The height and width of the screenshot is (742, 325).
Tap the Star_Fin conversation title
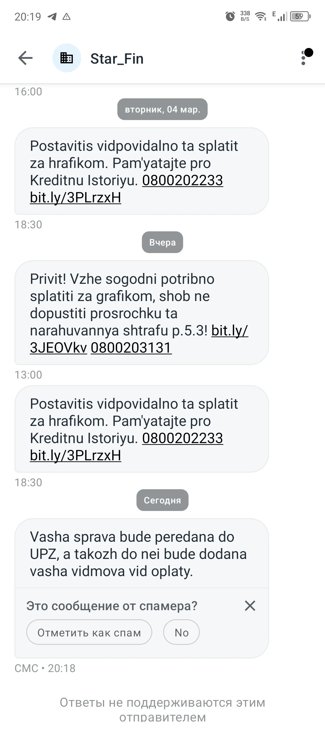[117, 59]
